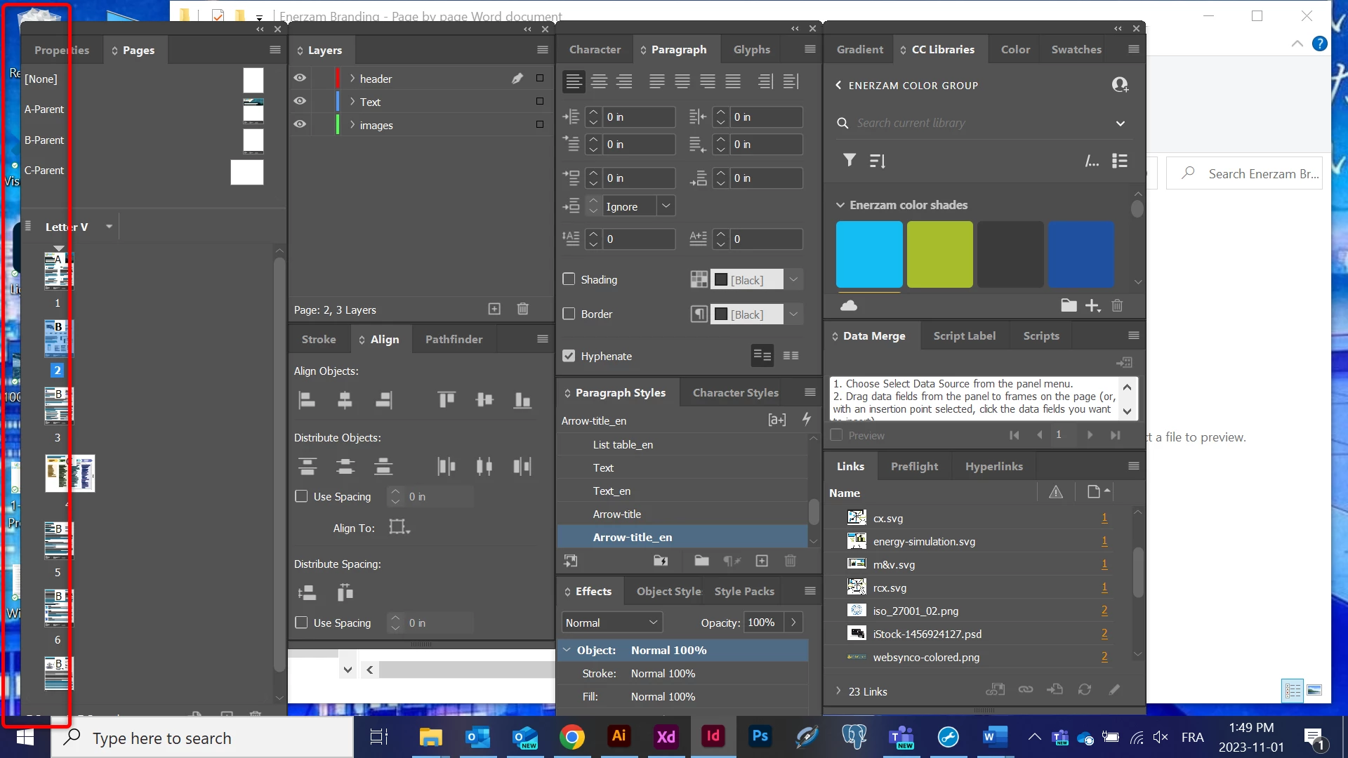Collapse Enerzam color shades group

point(840,205)
